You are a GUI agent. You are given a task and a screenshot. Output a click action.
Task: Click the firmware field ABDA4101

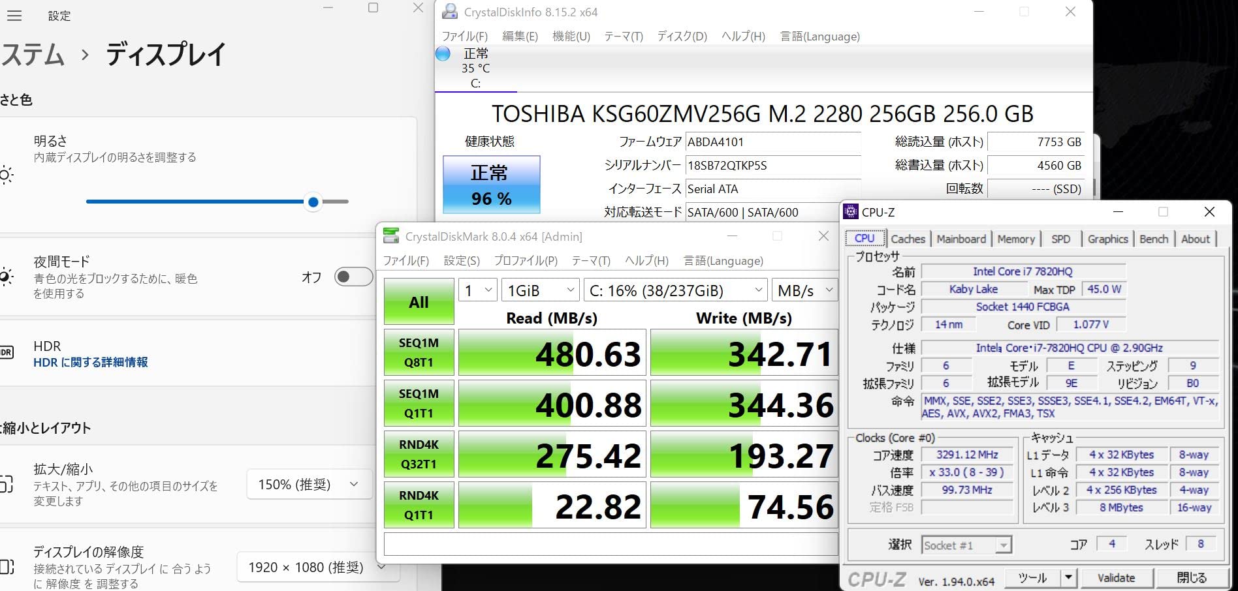[x=773, y=142]
